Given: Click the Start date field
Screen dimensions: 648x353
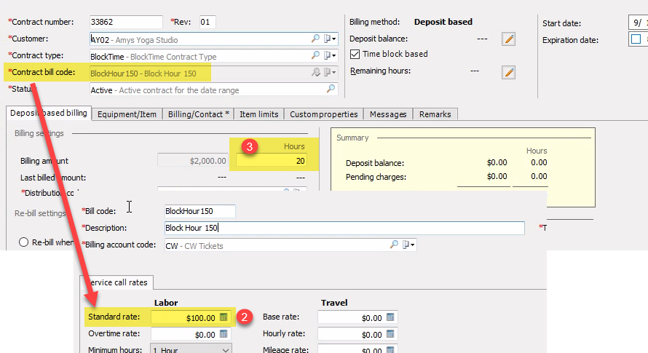Looking at the screenshot, I should click(638, 23).
